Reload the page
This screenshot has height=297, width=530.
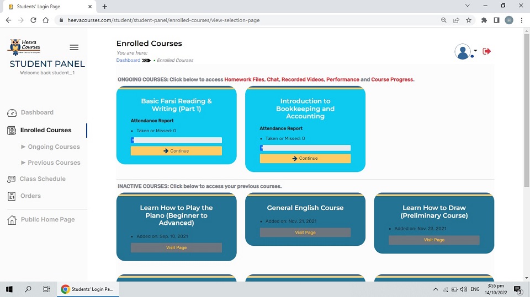click(x=33, y=20)
